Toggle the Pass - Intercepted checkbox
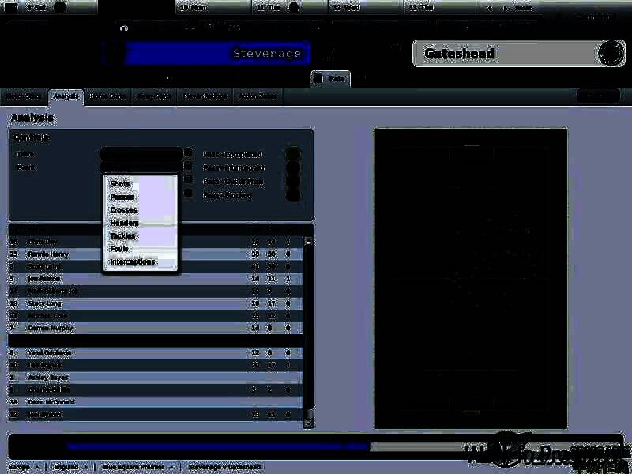Viewport: 632px width, 474px height. pyautogui.click(x=188, y=167)
